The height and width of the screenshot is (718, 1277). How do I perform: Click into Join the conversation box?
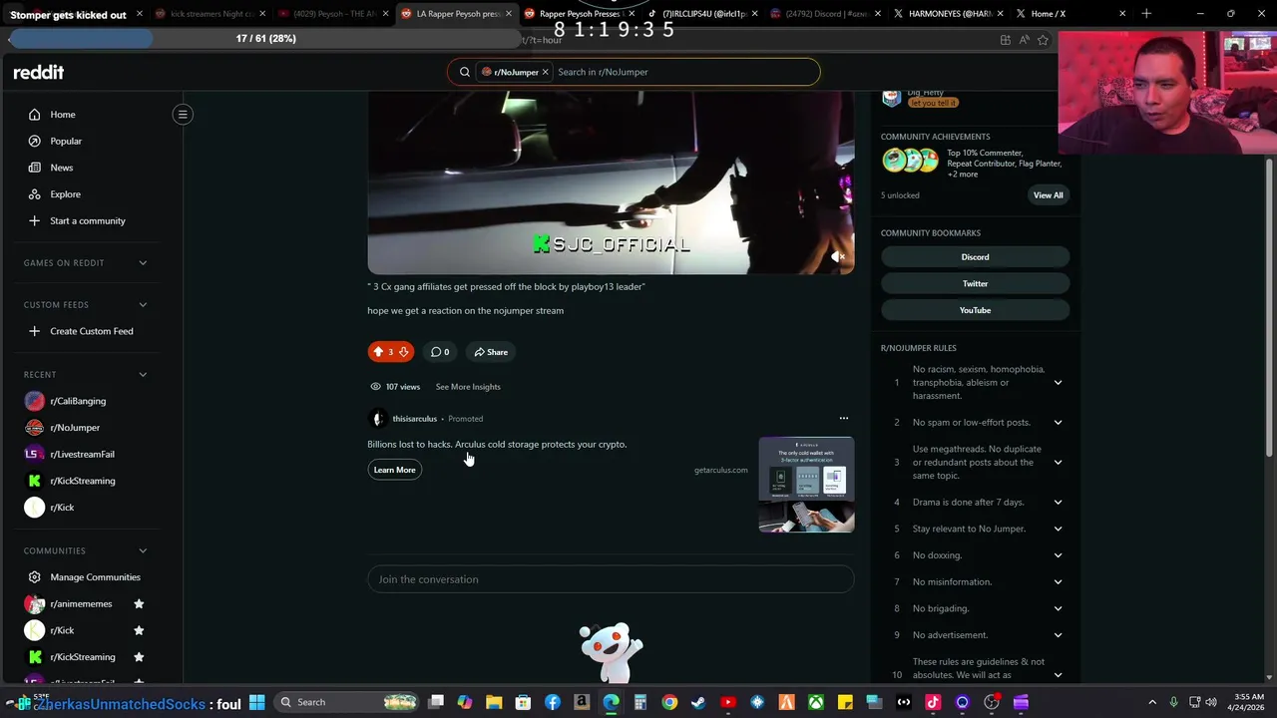click(x=611, y=579)
